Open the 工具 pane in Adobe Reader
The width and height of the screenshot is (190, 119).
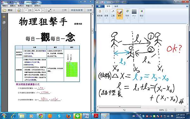(x=64, y=10)
